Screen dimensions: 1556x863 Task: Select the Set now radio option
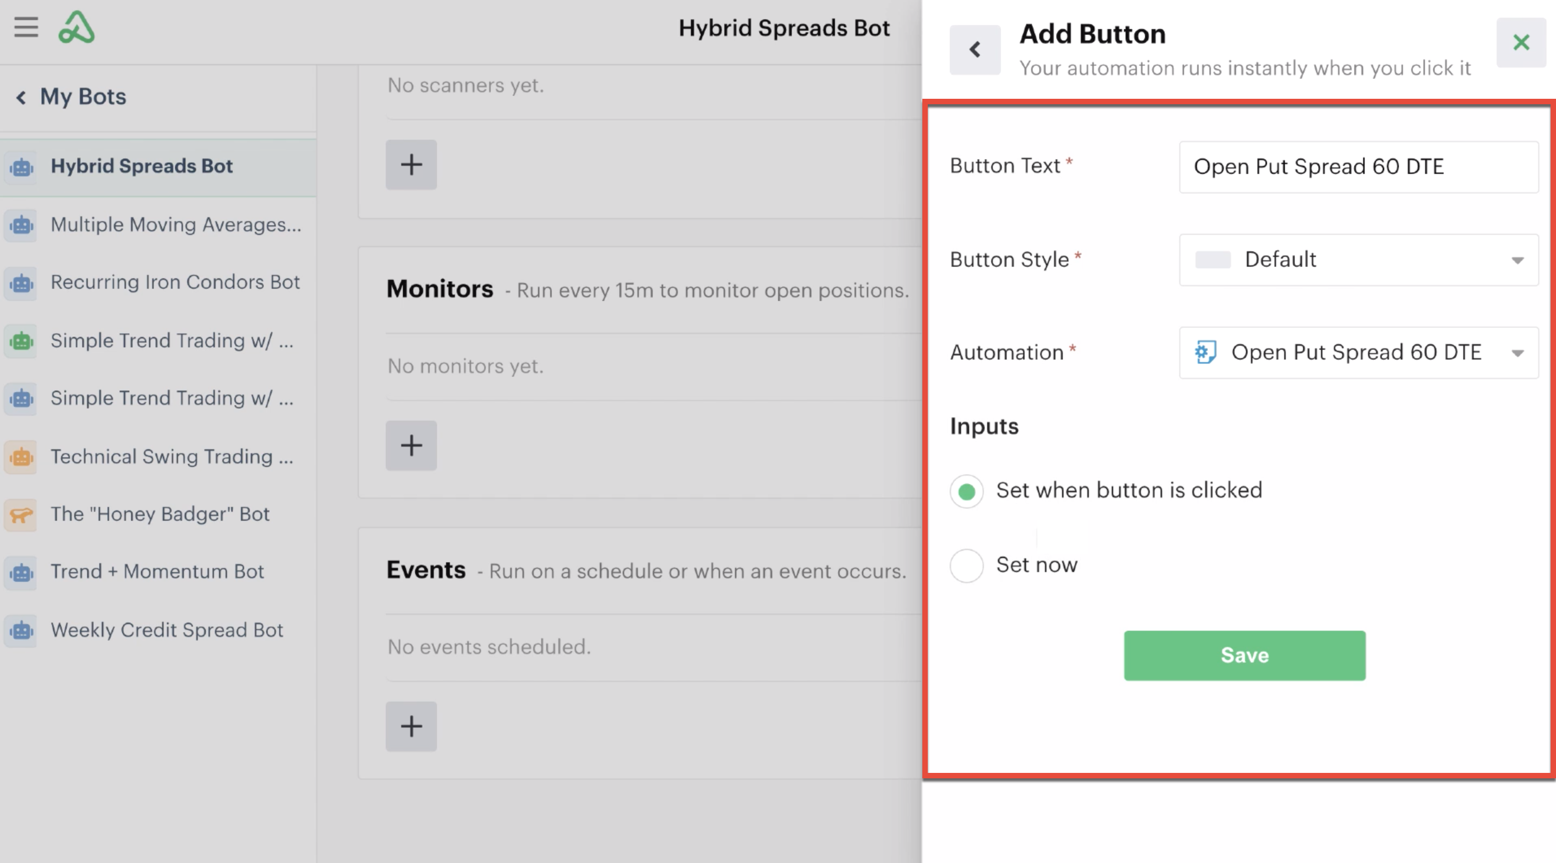pos(966,566)
